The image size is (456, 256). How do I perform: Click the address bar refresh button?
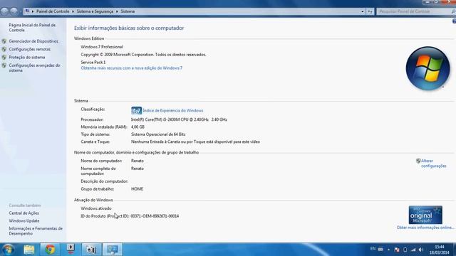coord(370,11)
